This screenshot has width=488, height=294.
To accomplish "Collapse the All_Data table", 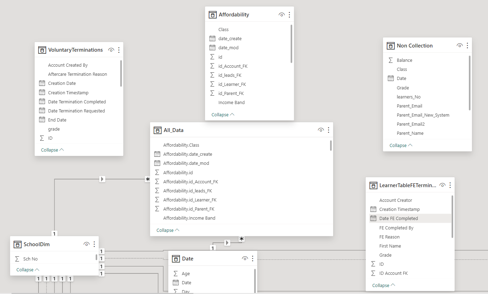I will [x=168, y=230].
